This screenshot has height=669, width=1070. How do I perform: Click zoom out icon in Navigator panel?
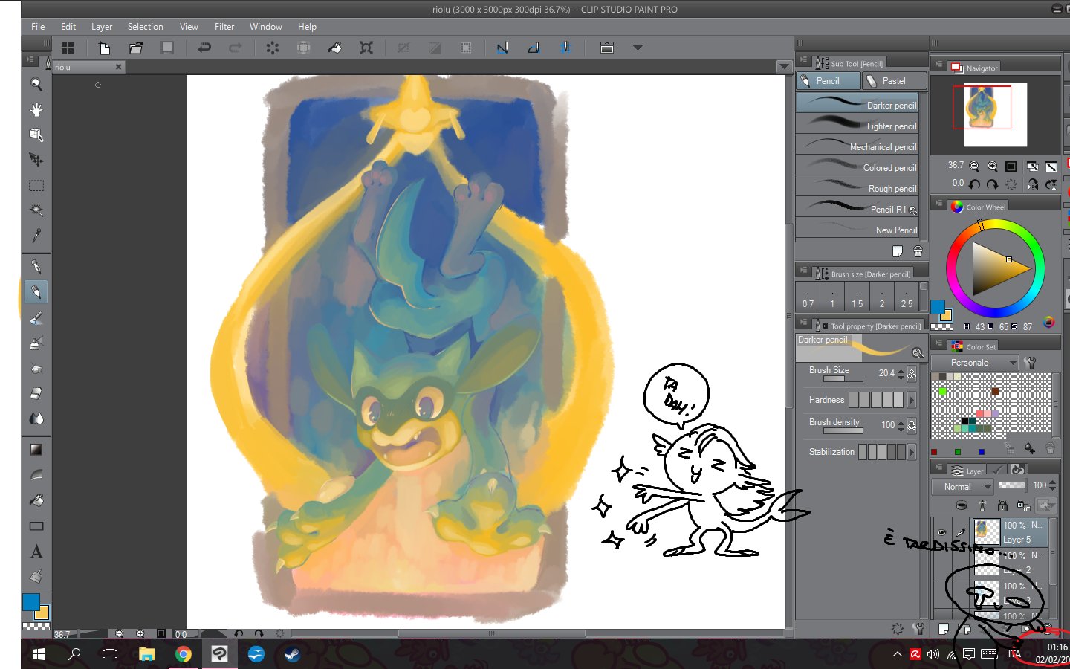(x=974, y=167)
